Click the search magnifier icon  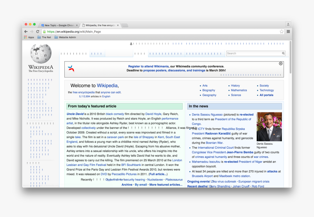(283, 53)
